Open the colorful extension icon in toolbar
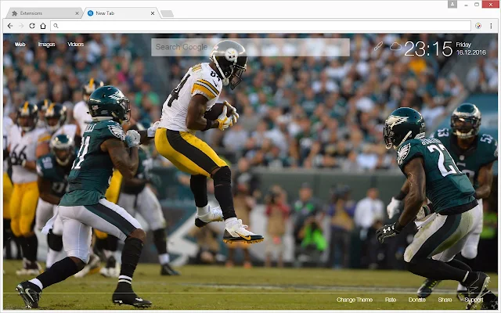The height and width of the screenshot is (313, 501). point(478,26)
